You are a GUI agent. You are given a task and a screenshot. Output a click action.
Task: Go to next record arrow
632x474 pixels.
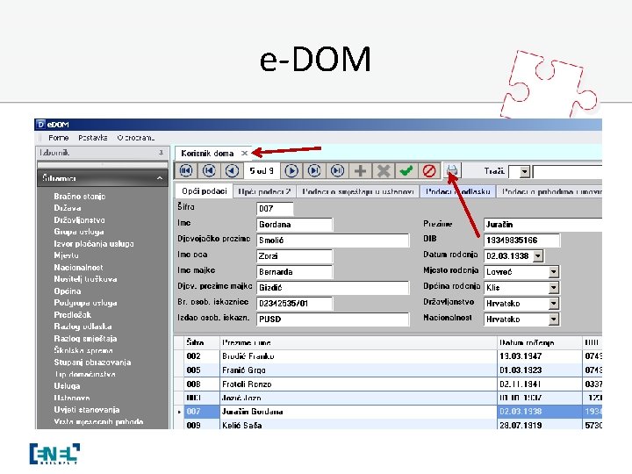[x=291, y=171]
